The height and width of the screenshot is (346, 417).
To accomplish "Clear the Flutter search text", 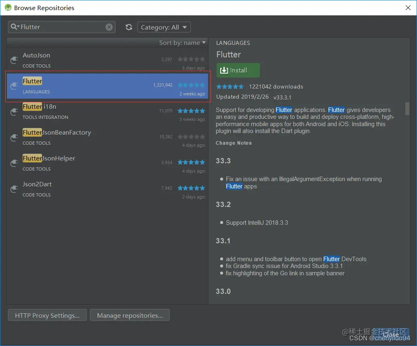I will tap(109, 27).
